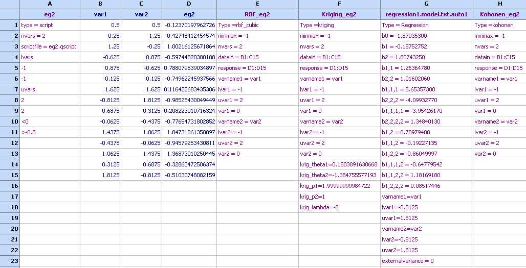The image size is (526, 268).
Task: Click the 1.36873010250445 value cell
Action: coord(189,154)
